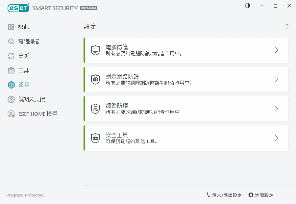Open the 網路防護 network shield icon

point(95,109)
